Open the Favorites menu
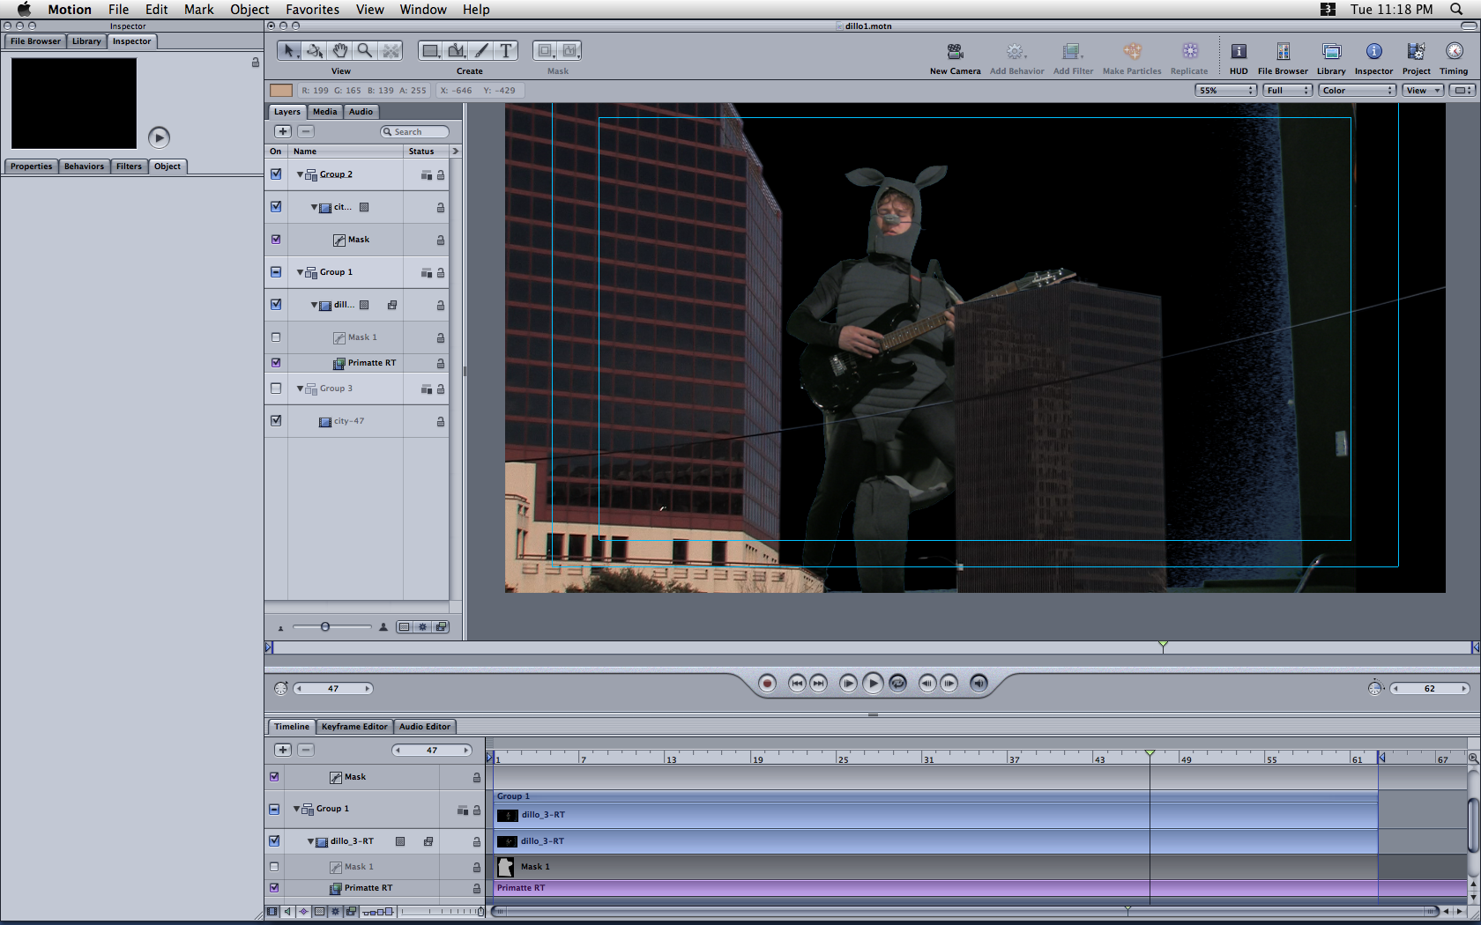Viewport: 1481px width, 925px height. [312, 10]
